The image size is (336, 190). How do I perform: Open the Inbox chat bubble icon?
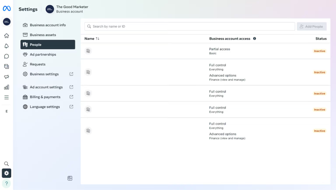[x=7, y=56]
